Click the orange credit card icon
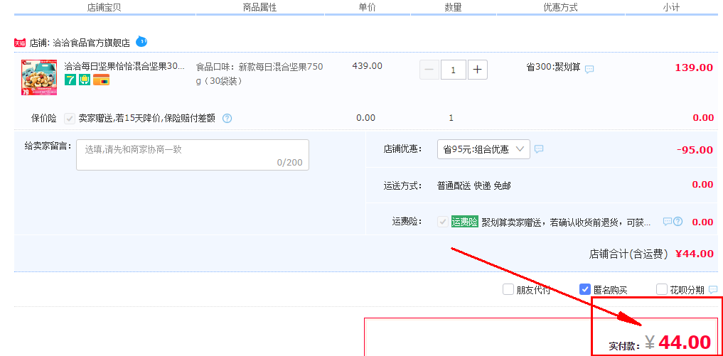Image resolution: width=723 pixels, height=356 pixels. (x=101, y=80)
